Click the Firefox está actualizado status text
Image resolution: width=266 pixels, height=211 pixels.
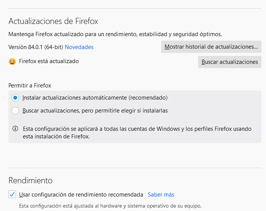point(49,61)
